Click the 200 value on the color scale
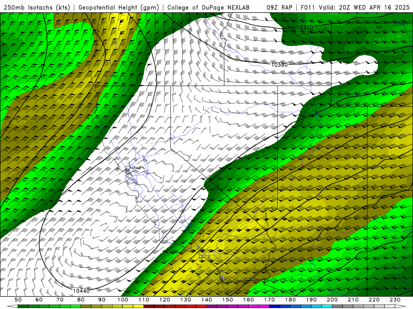The image size is (413, 309). pos(332,300)
